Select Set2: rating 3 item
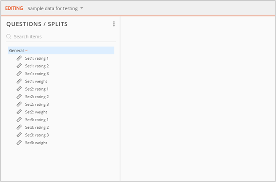The width and height of the screenshot is (276, 182). [x=37, y=105]
